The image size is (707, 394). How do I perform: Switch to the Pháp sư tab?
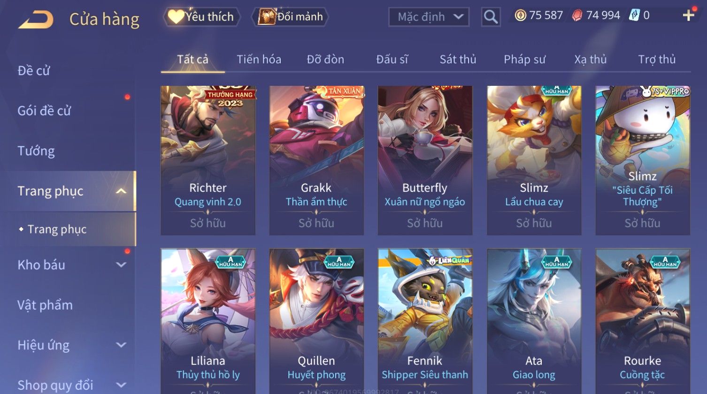pos(524,59)
